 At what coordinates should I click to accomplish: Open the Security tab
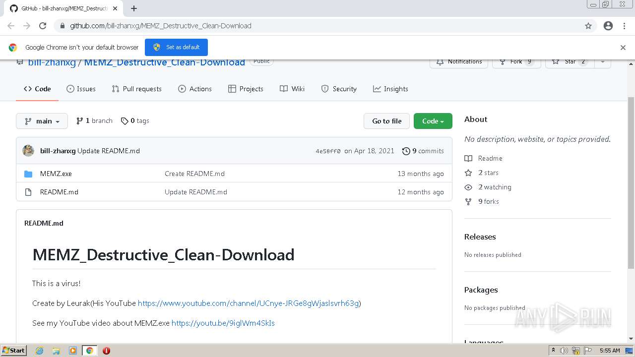[x=339, y=89]
